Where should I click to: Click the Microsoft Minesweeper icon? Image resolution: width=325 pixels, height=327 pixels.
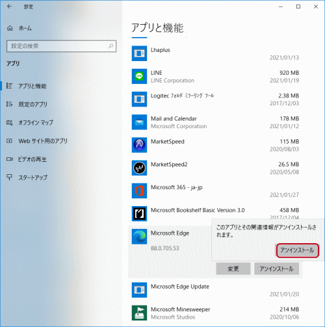coord(139,313)
